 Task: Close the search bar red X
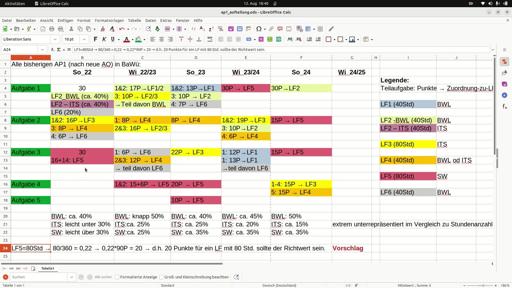point(5,277)
